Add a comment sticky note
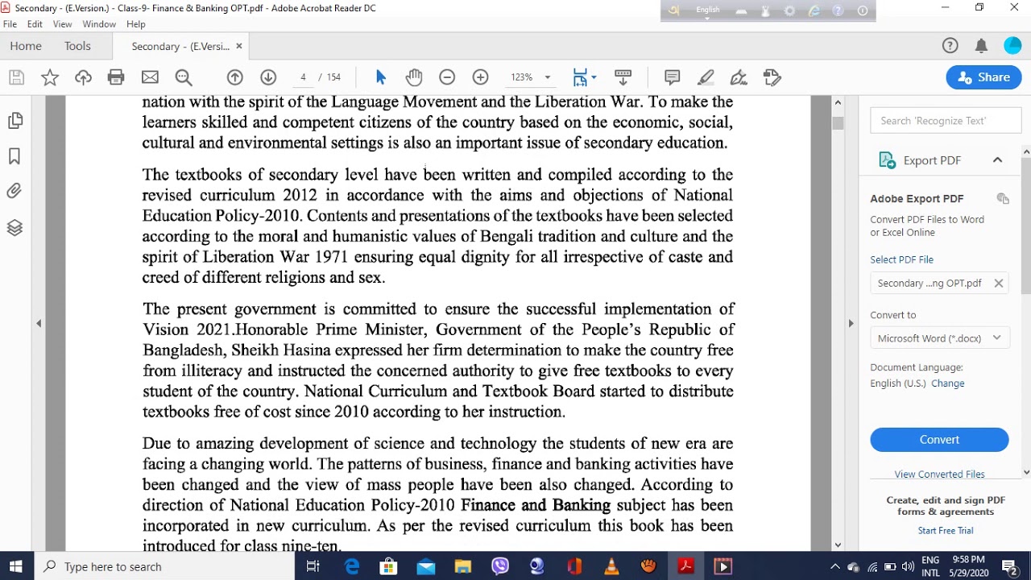The height and width of the screenshot is (580, 1031). click(673, 77)
